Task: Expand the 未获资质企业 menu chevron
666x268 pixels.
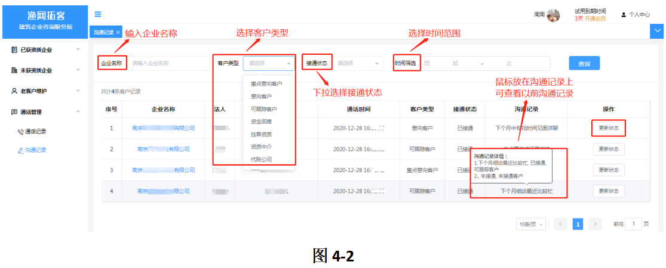Action: click(78, 70)
